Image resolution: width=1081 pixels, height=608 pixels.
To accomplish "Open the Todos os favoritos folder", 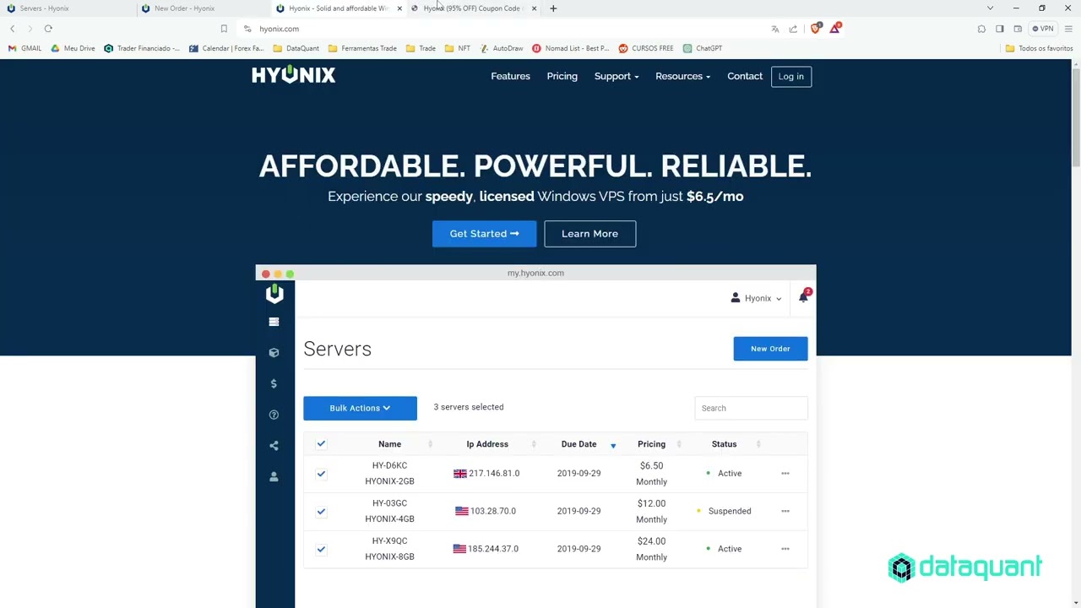I will tap(1039, 48).
